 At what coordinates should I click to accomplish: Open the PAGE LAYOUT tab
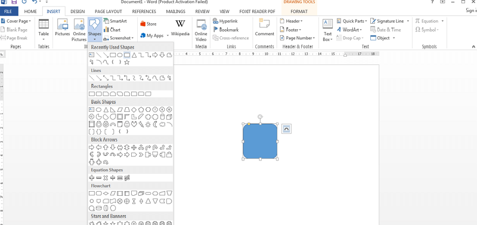pos(109,11)
